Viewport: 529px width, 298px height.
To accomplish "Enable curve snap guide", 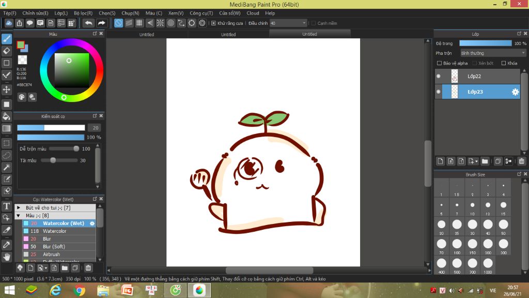I will [x=181, y=23].
